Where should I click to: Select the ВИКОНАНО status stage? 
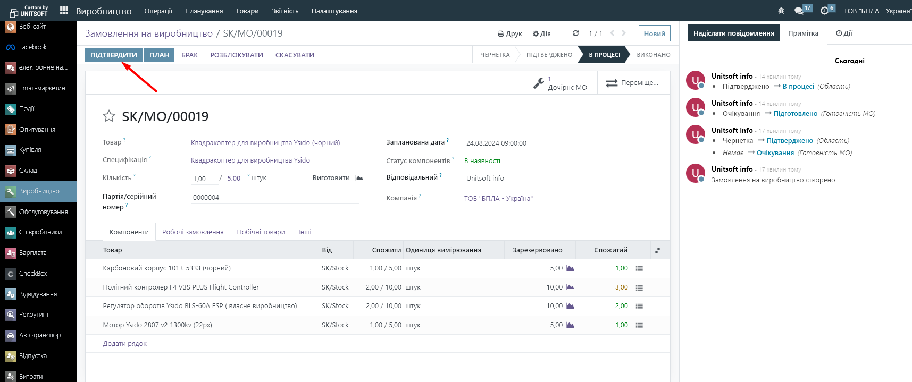[x=653, y=55]
